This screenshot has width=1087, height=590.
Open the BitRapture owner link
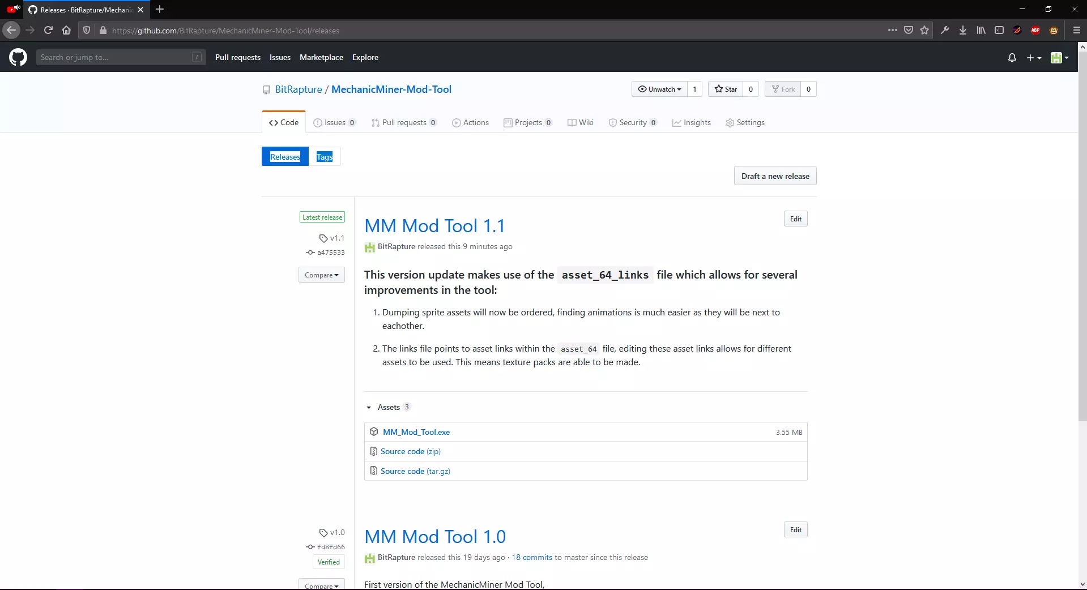299,89
